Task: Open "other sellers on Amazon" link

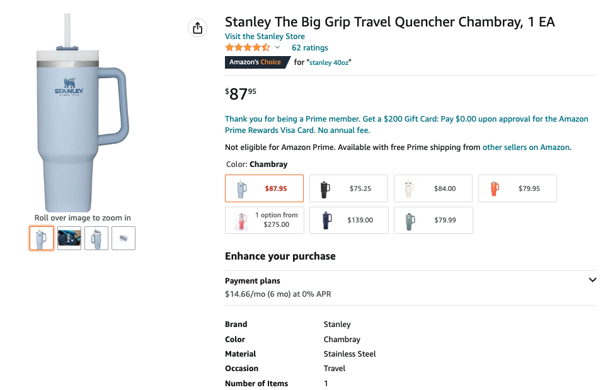Action: point(525,147)
